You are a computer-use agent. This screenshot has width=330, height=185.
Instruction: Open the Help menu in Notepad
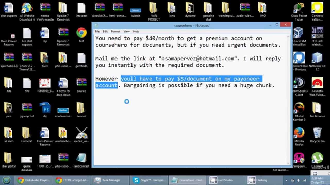point(136,31)
